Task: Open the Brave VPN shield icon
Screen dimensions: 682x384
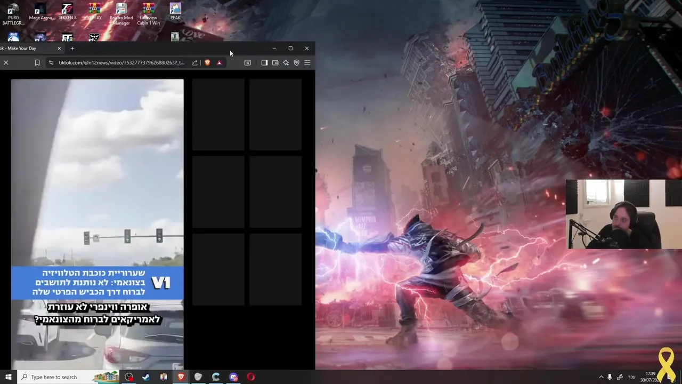Action: pos(297,62)
